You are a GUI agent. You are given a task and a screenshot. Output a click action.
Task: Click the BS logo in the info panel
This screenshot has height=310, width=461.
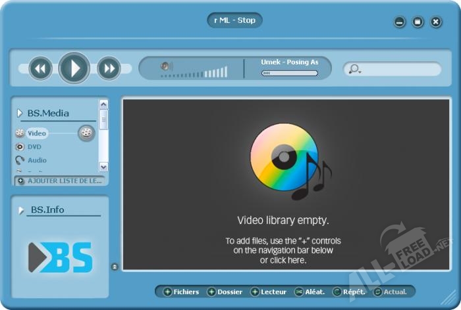point(60,257)
